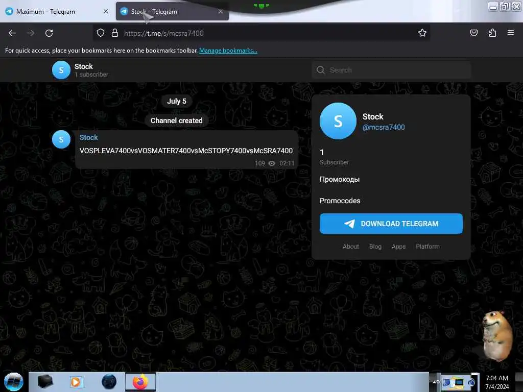Click the Promocodes description text
Viewport: 523px width, 392px height.
[340, 201]
